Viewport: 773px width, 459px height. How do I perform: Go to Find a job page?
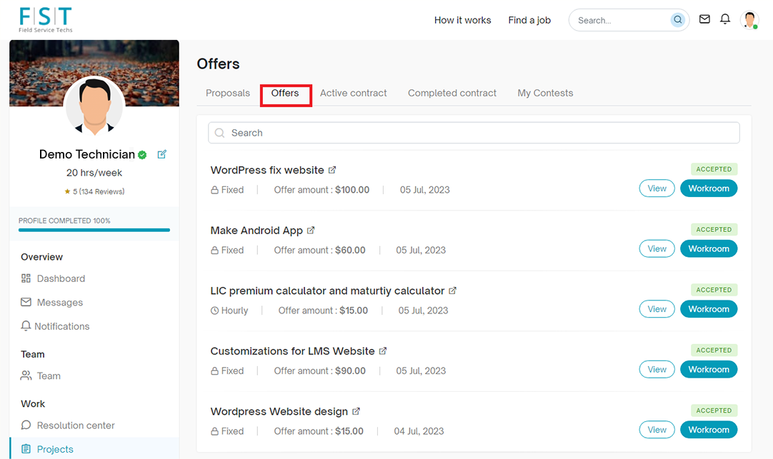[x=529, y=20]
